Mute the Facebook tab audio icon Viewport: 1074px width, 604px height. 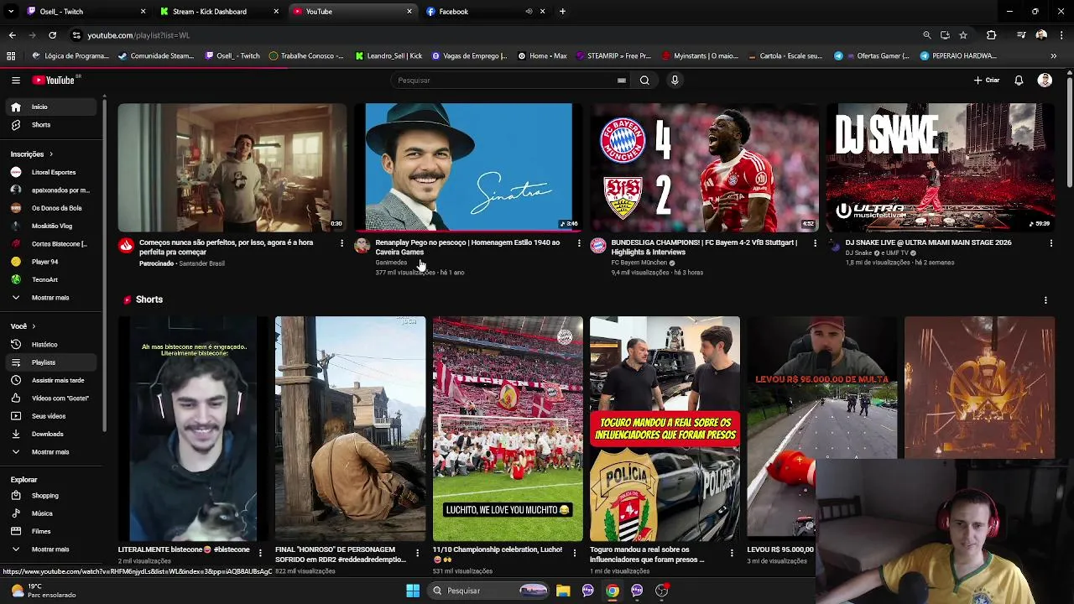click(529, 12)
